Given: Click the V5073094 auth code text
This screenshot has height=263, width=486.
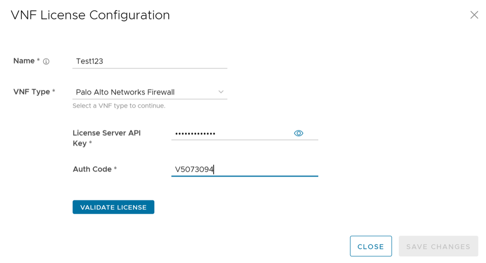Looking at the screenshot, I should (194, 169).
